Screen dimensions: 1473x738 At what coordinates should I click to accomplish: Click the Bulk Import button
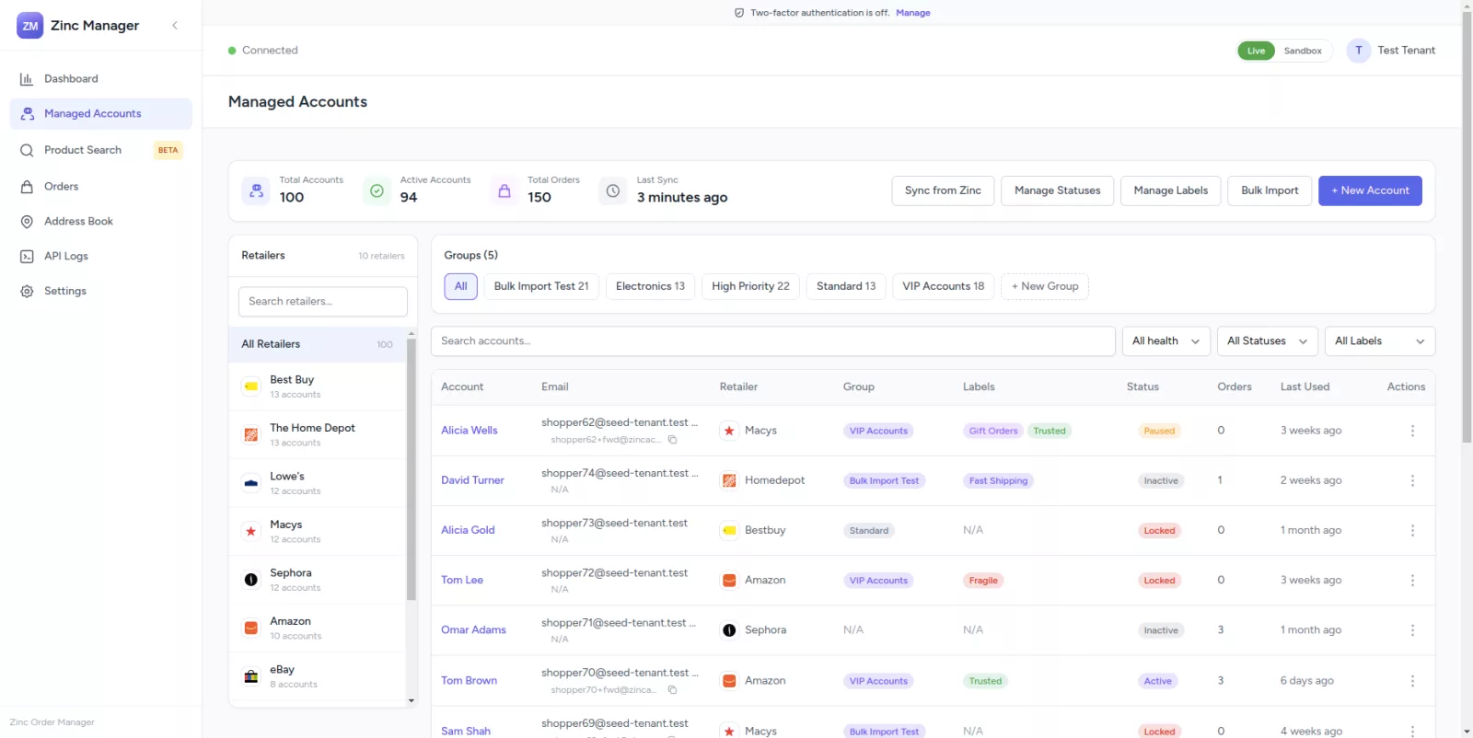click(x=1270, y=190)
